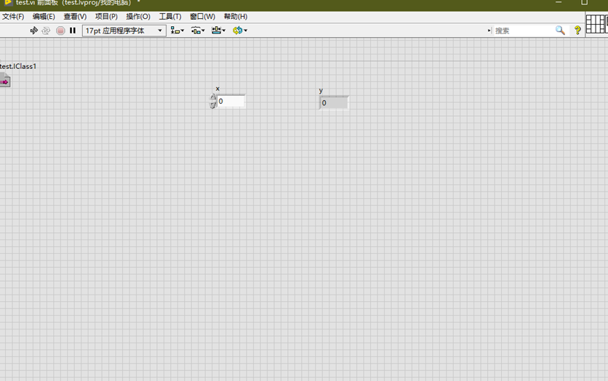Open the 窗口(W) menu
Screen dimensions: 608x381
[202, 16]
